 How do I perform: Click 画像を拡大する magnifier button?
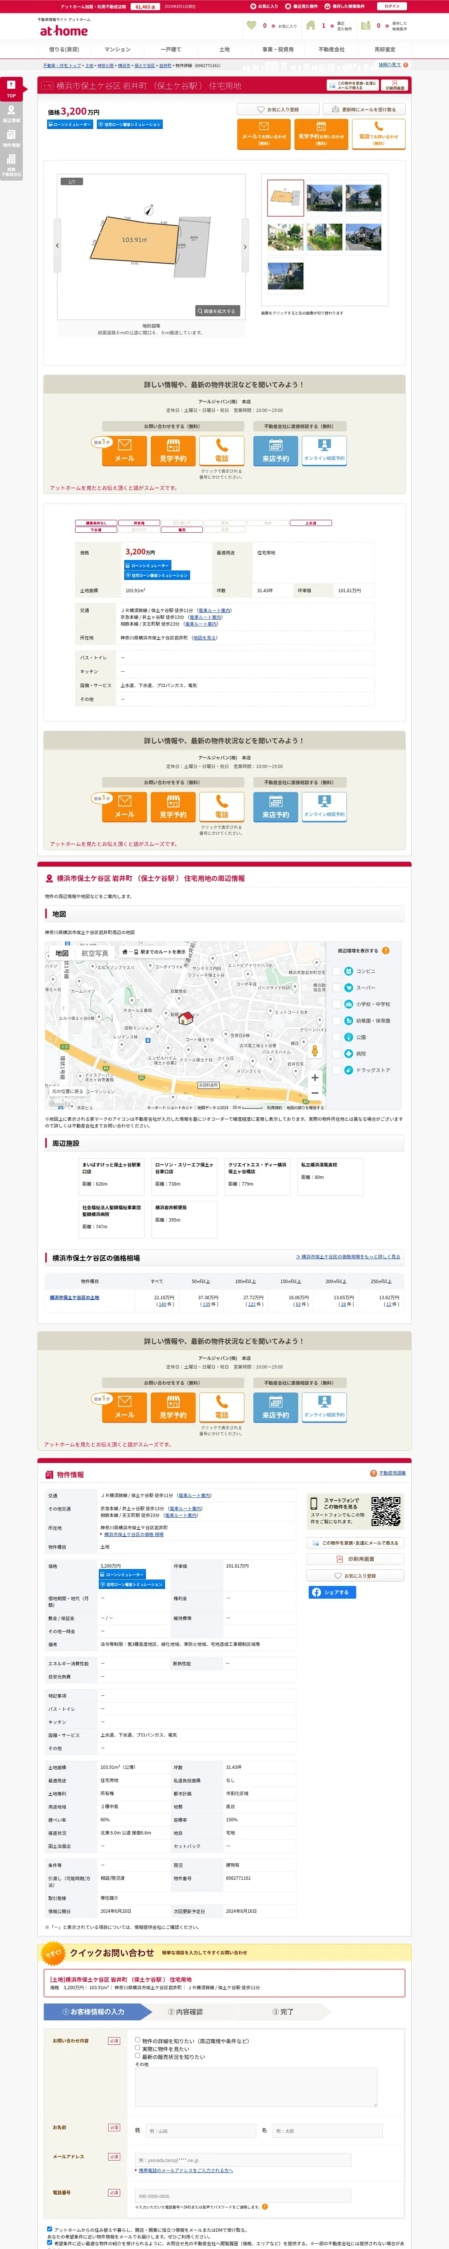tap(217, 311)
